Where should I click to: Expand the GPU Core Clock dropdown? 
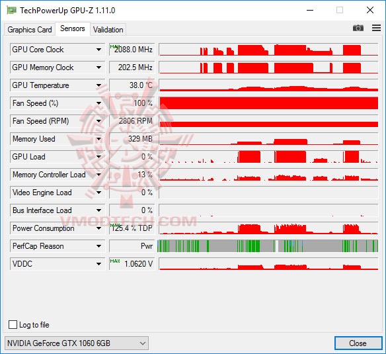coord(98,50)
